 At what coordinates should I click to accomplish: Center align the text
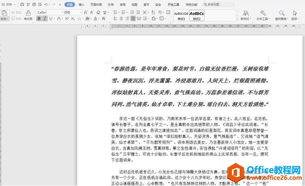click(122, 19)
